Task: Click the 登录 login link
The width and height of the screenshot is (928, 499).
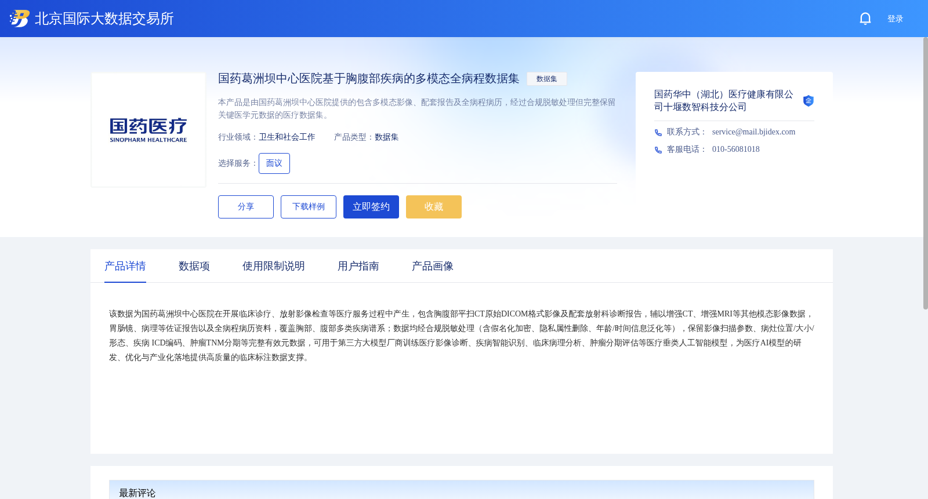Action: [895, 19]
